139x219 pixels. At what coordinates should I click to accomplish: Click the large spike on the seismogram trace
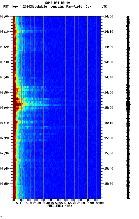(x=131, y=100)
